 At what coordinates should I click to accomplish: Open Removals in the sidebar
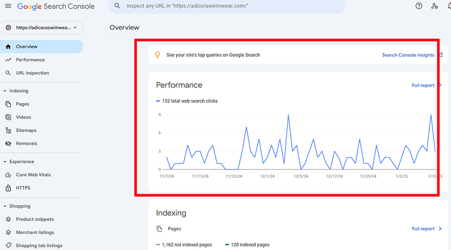(27, 143)
